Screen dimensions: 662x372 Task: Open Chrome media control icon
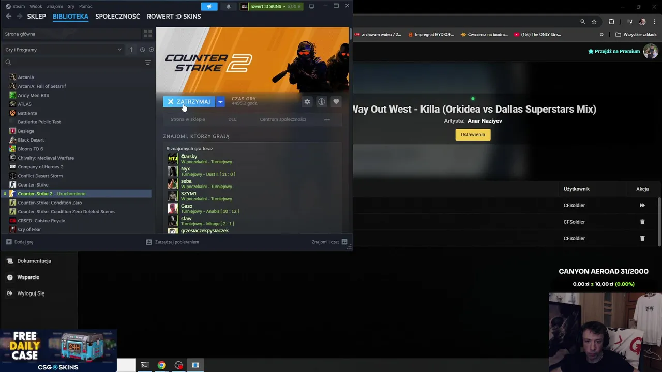tap(629, 22)
